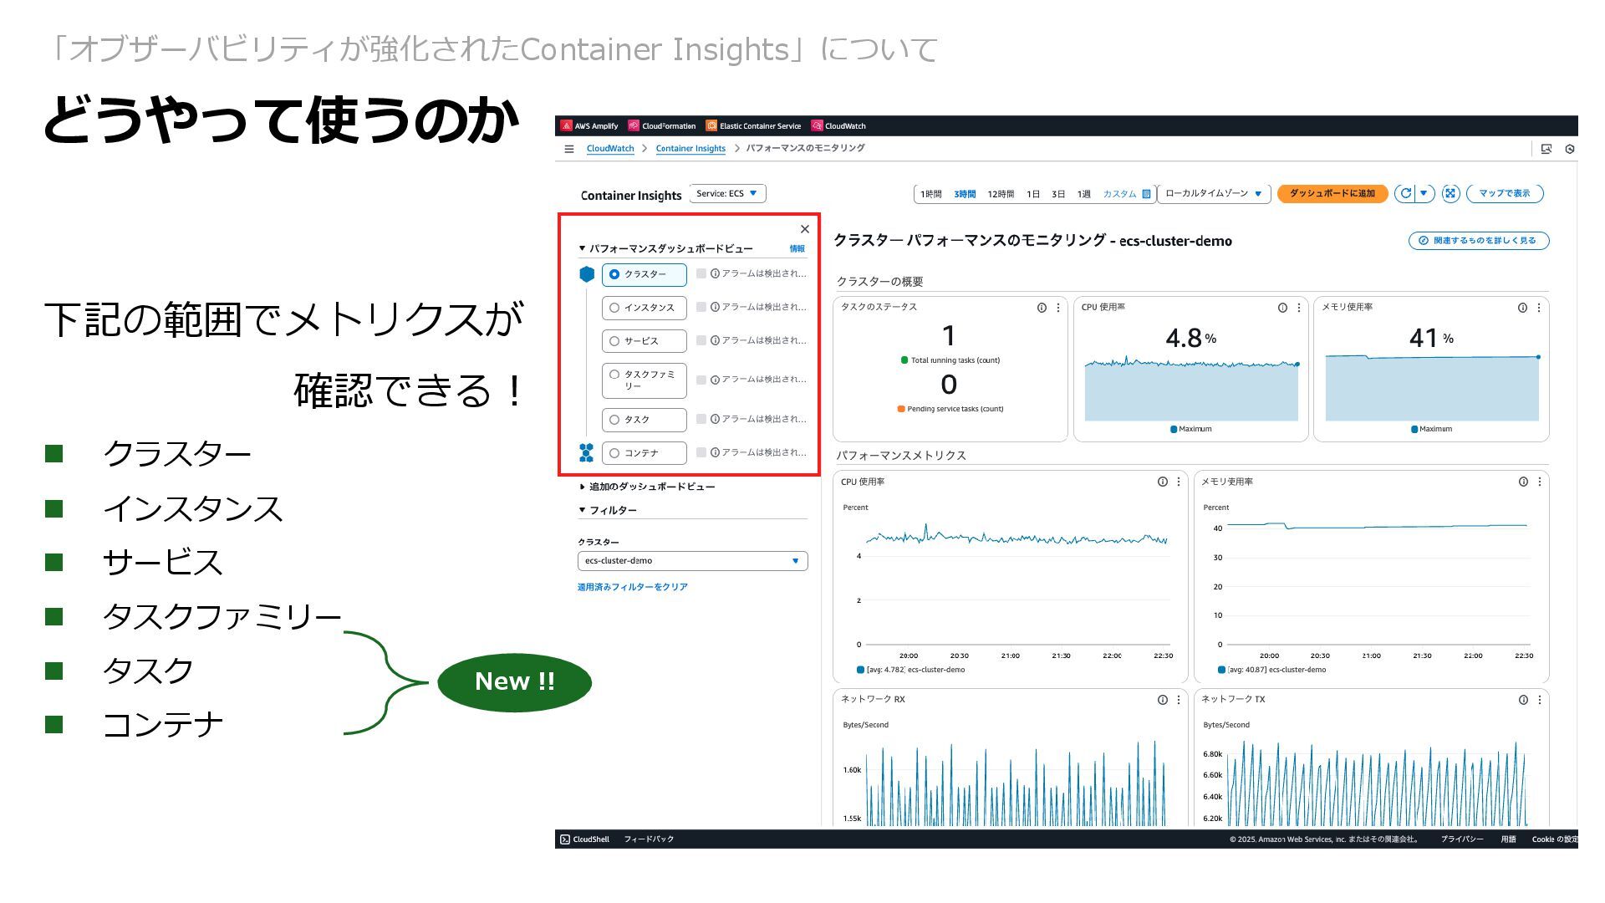This screenshot has width=1605, height=903.
Task: Click the info icon on CPU 使用率 overview widget
Action: [x=1282, y=308]
